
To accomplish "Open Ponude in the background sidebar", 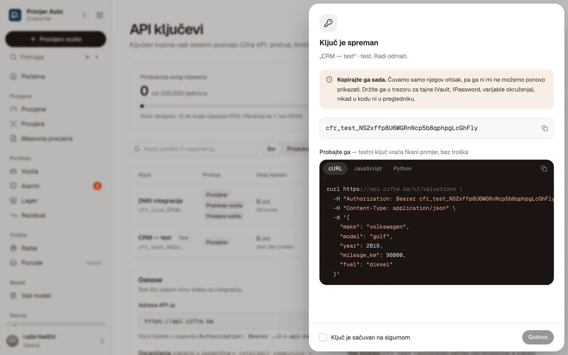I will [x=56, y=263].
